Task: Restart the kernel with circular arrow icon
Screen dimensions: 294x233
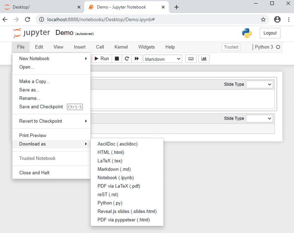Action: pyautogui.click(x=127, y=59)
